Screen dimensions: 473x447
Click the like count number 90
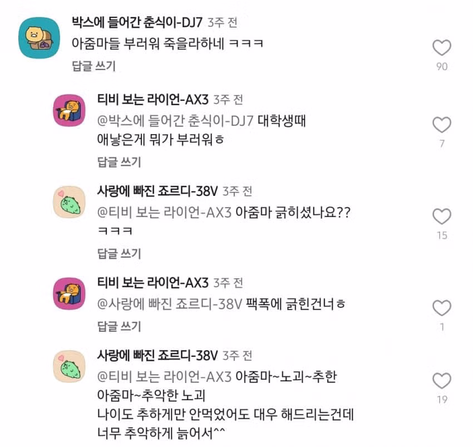click(x=442, y=66)
